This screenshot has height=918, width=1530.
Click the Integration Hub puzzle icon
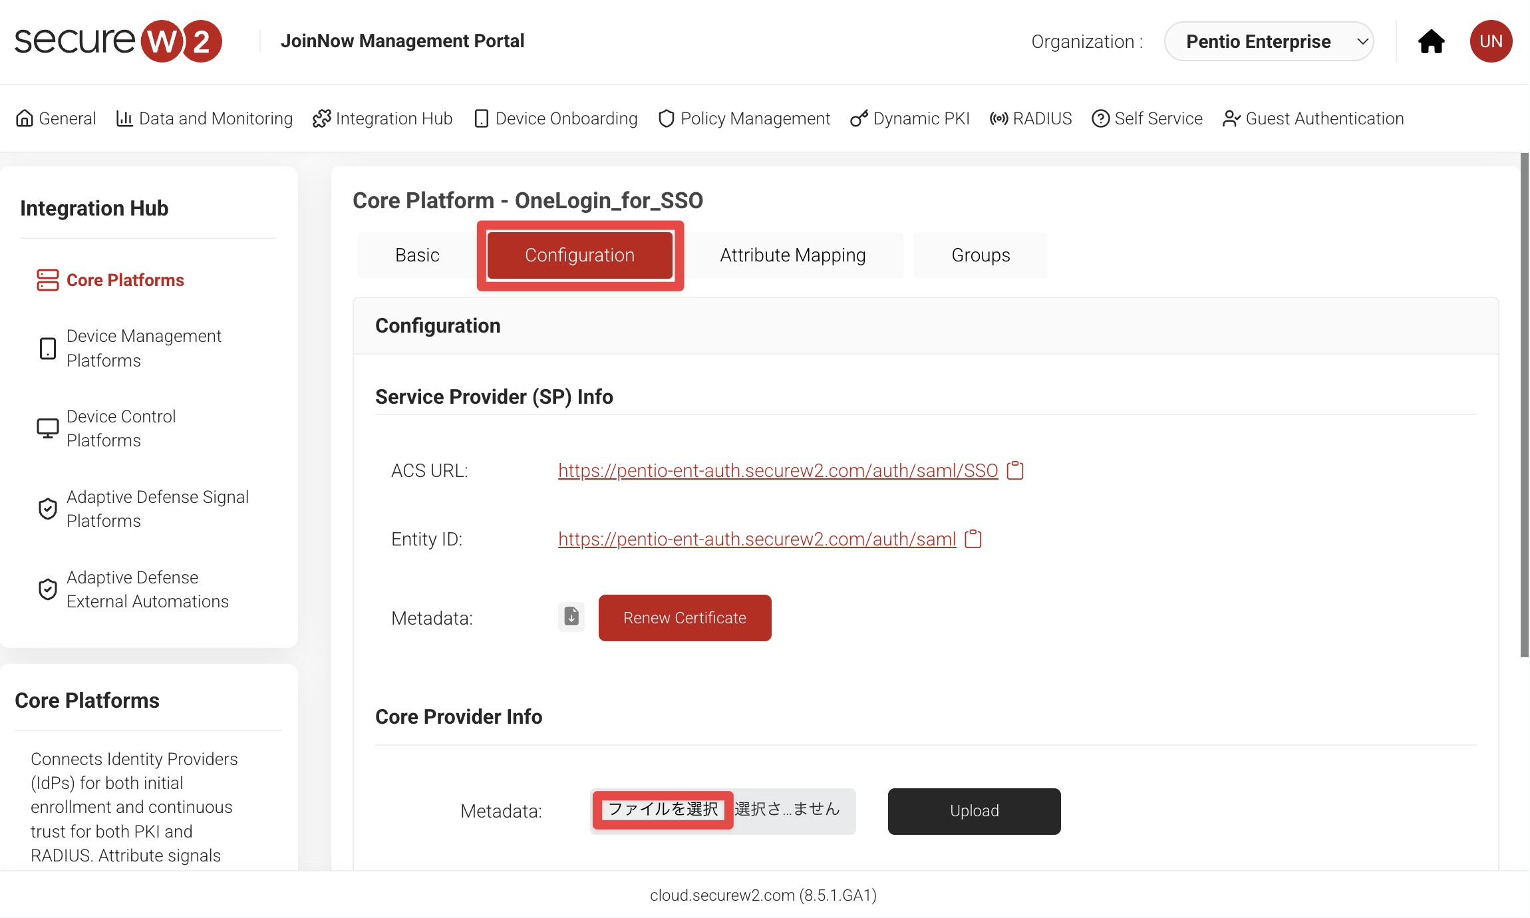pos(322,118)
